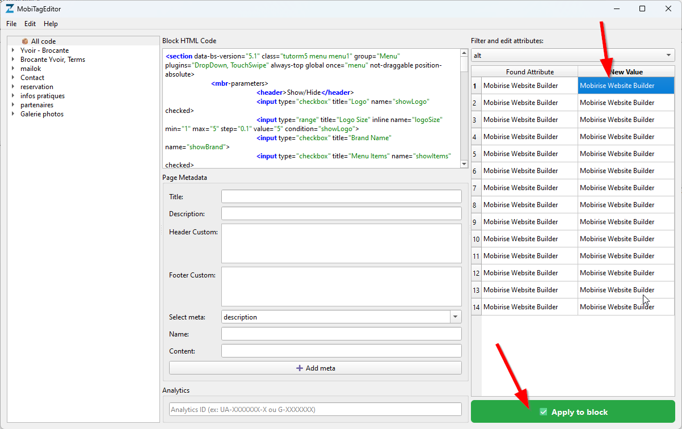
Task: Select row 9 New Value cell
Action: [626, 222]
